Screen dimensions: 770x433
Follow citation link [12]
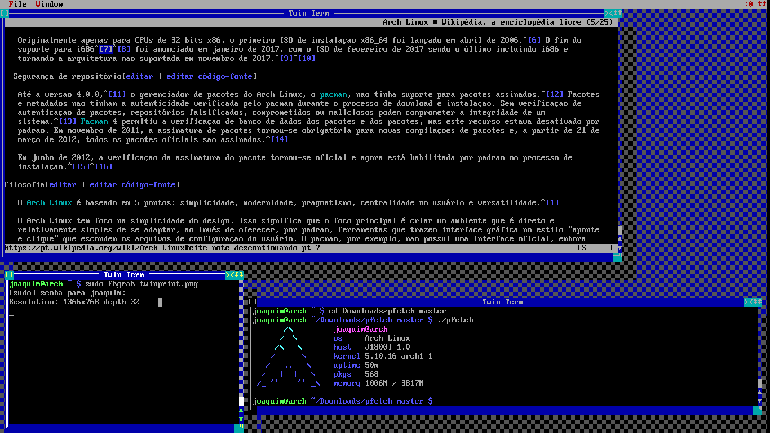click(x=555, y=94)
